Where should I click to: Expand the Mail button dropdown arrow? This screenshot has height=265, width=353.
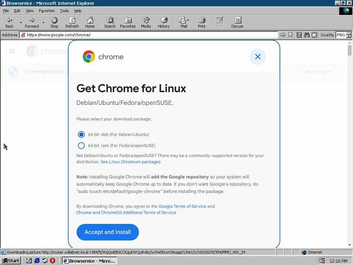(x=188, y=20)
